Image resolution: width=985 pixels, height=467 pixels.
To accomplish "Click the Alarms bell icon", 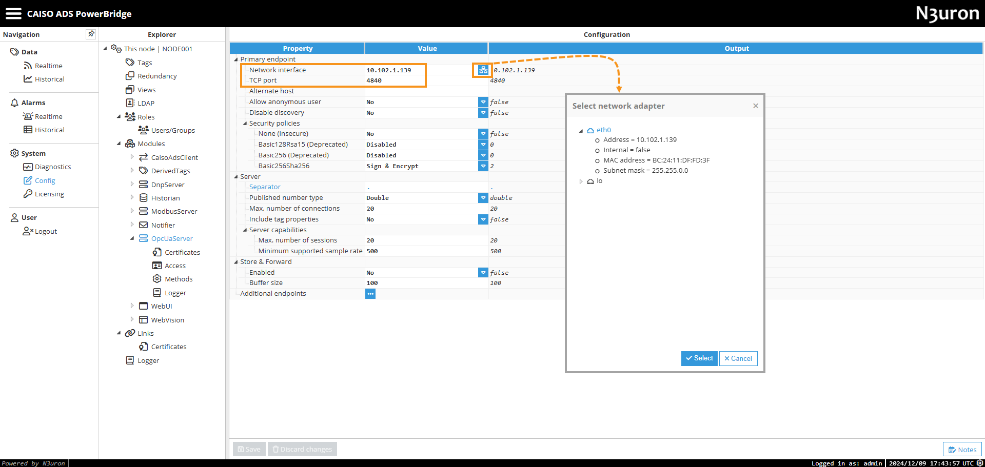I will click(x=14, y=103).
